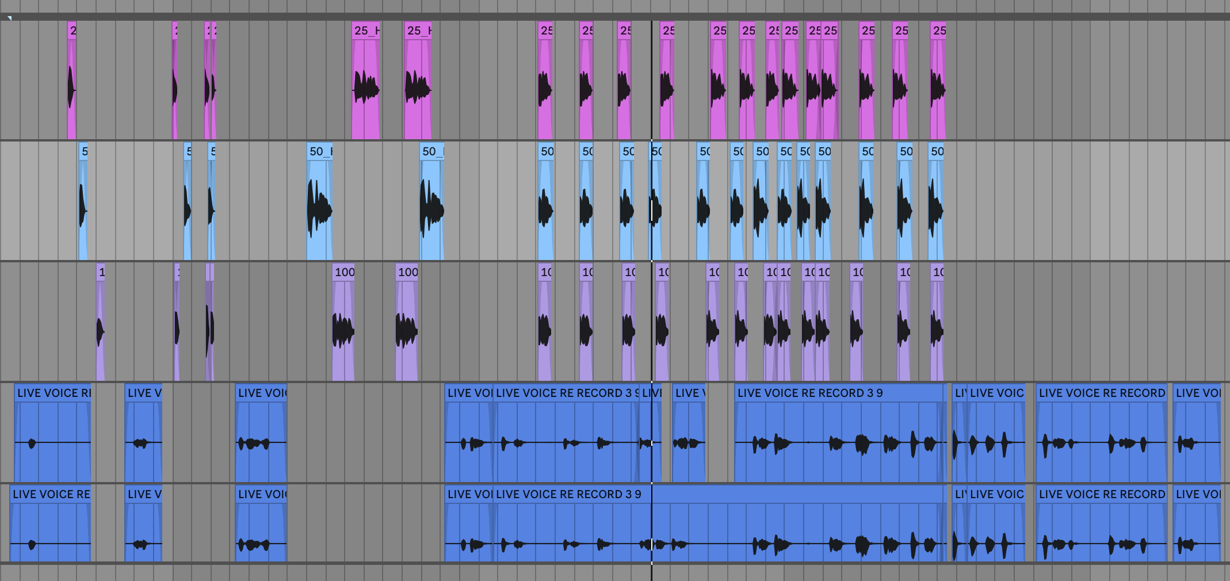Click the rightmost purple clip on the third track

click(937, 322)
